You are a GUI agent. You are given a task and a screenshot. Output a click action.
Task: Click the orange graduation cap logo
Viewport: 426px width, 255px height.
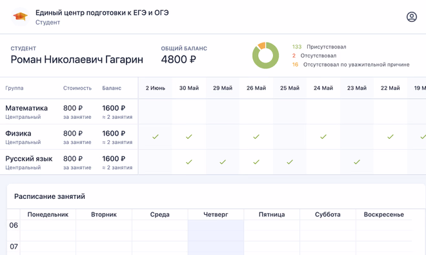(21, 17)
